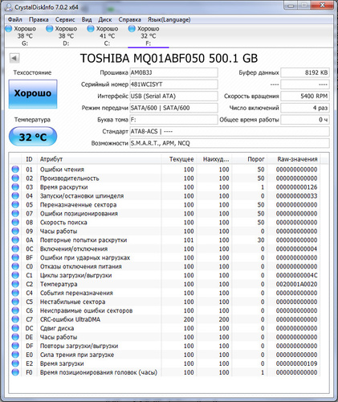Click status orb for attribute C2 Температура

coord(15,284)
